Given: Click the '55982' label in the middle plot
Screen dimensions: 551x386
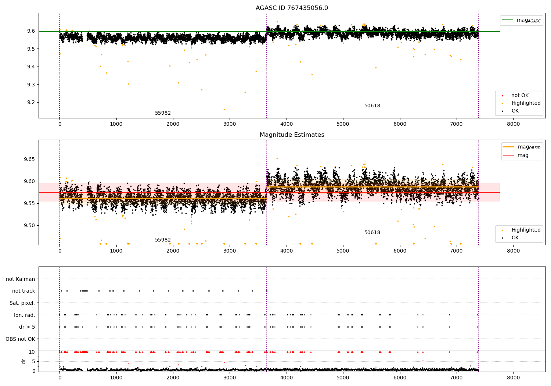Looking at the screenshot, I should [163, 240].
